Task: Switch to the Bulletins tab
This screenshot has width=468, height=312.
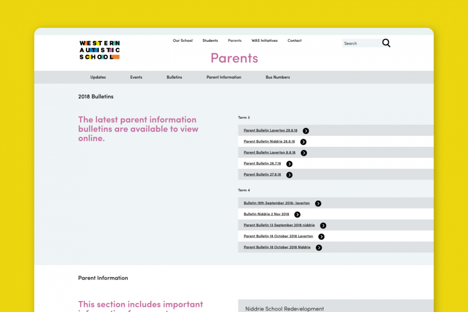Action: click(x=174, y=77)
